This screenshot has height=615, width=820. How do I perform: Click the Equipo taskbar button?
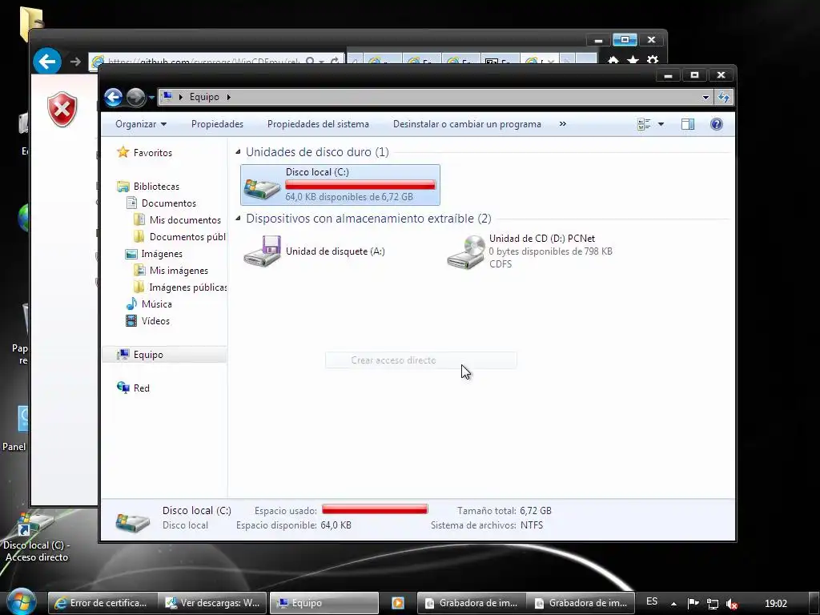click(324, 603)
